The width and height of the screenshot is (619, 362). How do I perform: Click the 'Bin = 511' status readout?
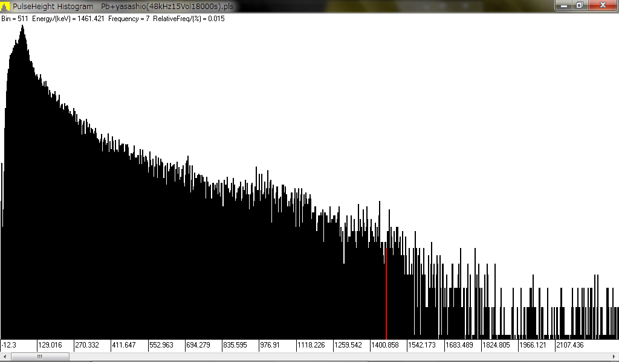pos(15,19)
